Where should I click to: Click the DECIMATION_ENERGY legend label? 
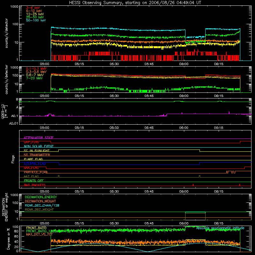click(41, 197)
